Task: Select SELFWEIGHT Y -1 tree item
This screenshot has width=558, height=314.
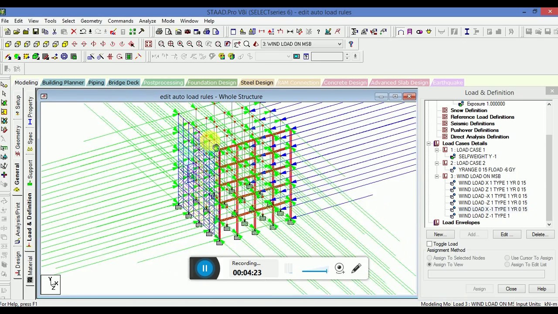Action: 477,157
